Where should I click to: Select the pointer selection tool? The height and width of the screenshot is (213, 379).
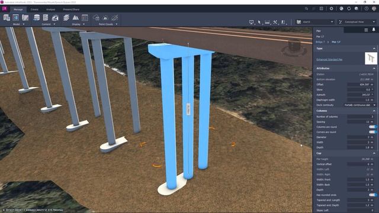pyautogui.click(x=259, y=22)
